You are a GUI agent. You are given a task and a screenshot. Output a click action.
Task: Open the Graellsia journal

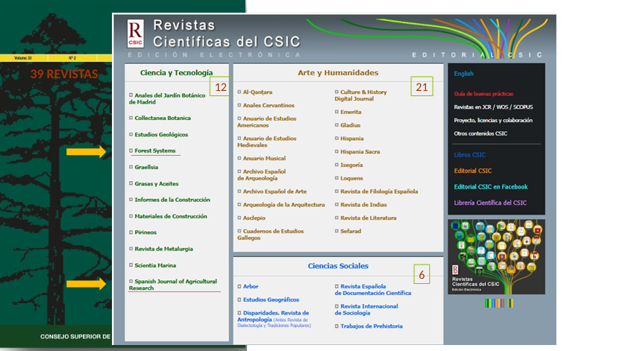click(146, 167)
